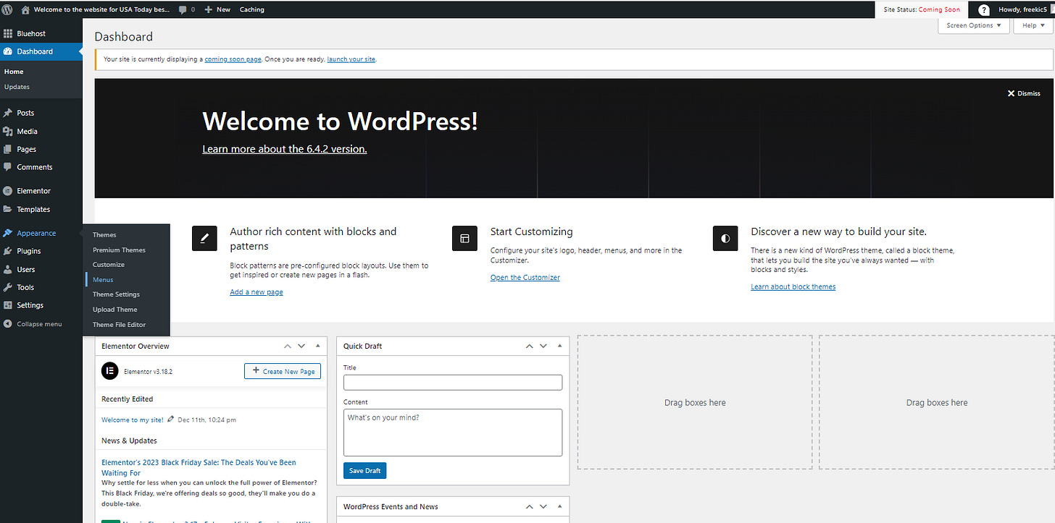Click the Quick Draft Title field
1055x523 pixels.
pos(453,383)
